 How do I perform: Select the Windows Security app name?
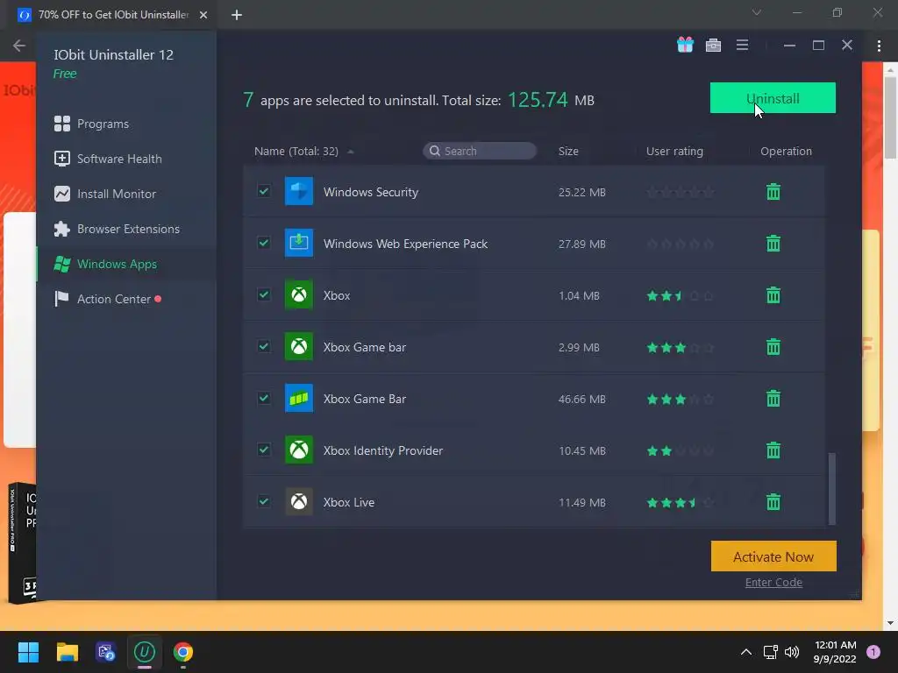(371, 192)
